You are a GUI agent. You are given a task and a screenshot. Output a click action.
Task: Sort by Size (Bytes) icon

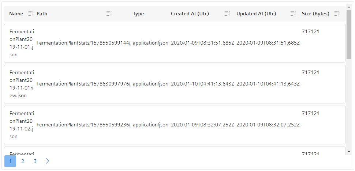(337, 14)
